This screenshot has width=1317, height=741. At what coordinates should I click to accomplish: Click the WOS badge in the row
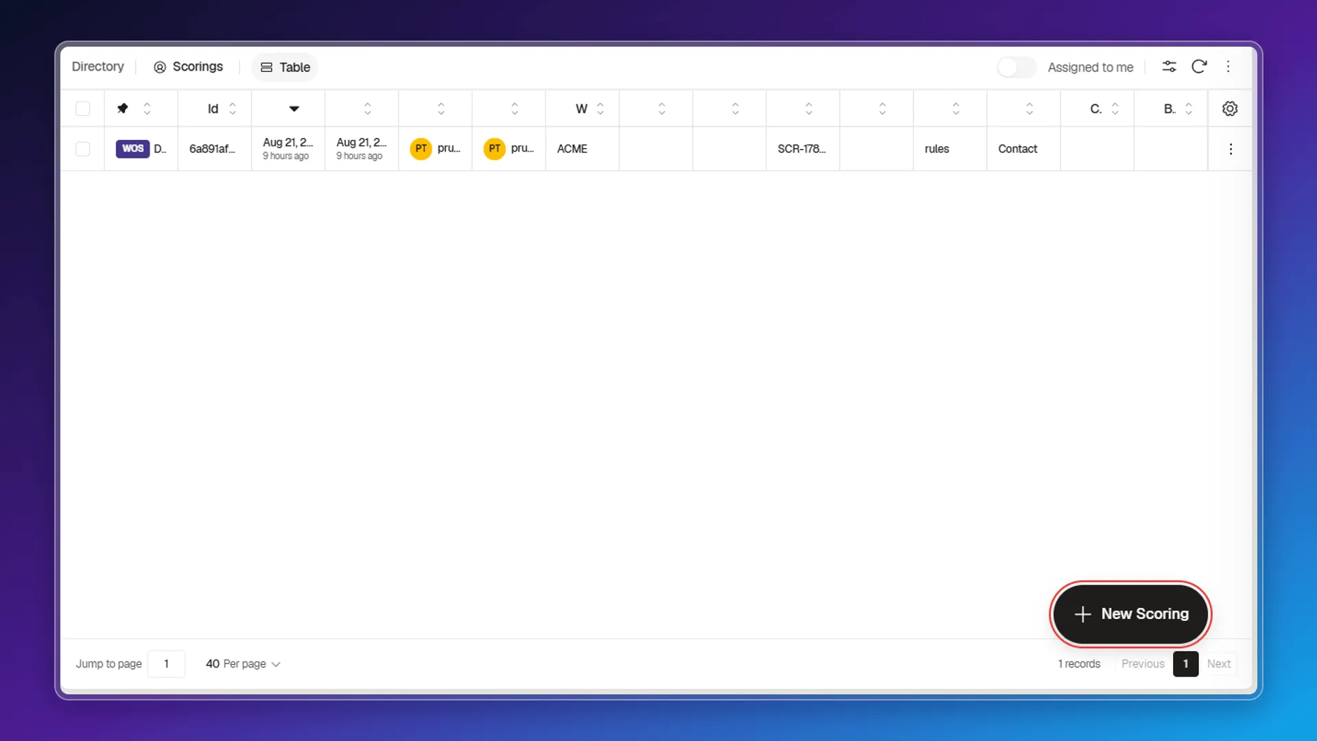[x=132, y=148]
